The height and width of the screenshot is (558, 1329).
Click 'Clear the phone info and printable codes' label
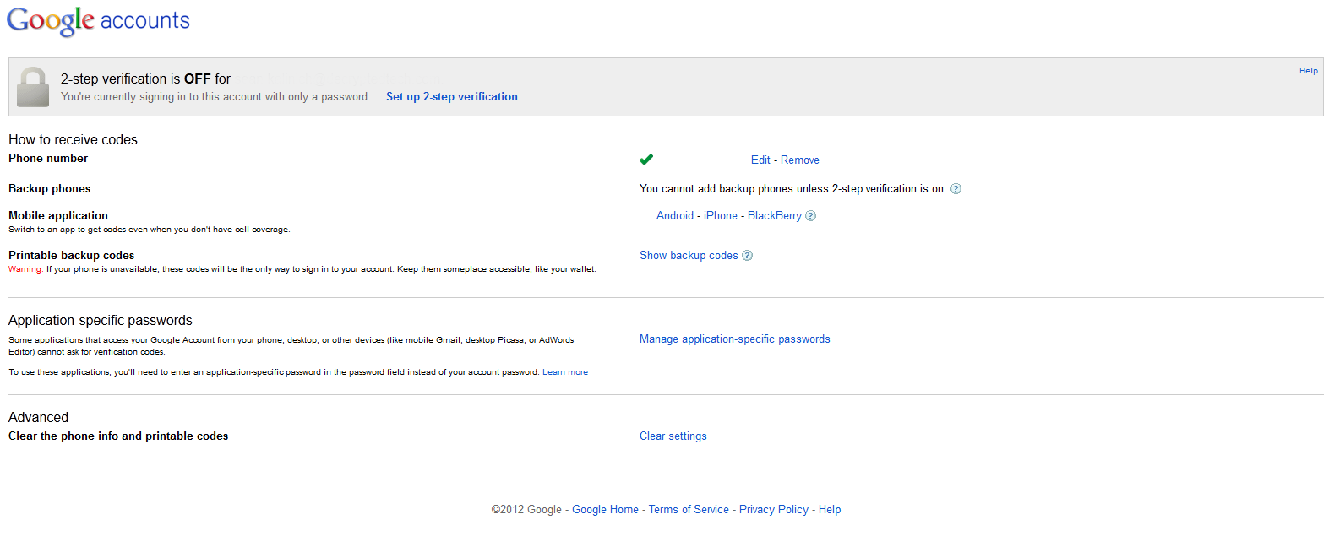[118, 436]
